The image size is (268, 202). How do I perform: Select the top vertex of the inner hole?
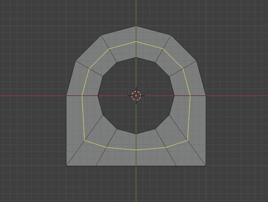pyautogui.click(x=136, y=57)
